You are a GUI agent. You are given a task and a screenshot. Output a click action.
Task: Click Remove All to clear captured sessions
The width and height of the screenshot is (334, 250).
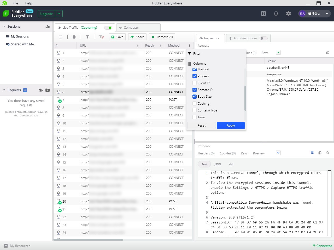tap(162, 37)
